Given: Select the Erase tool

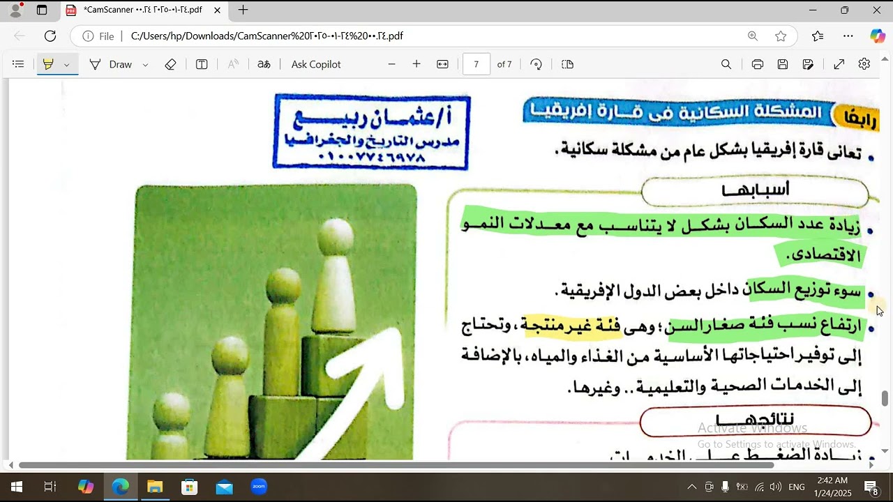Looking at the screenshot, I should (x=170, y=64).
